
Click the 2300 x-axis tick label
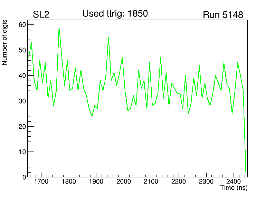[x=206, y=182]
